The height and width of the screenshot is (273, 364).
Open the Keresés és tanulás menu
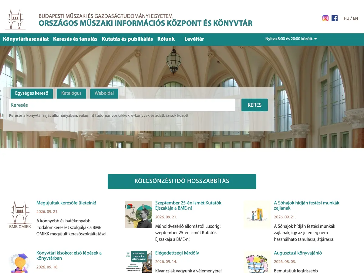[75, 39]
